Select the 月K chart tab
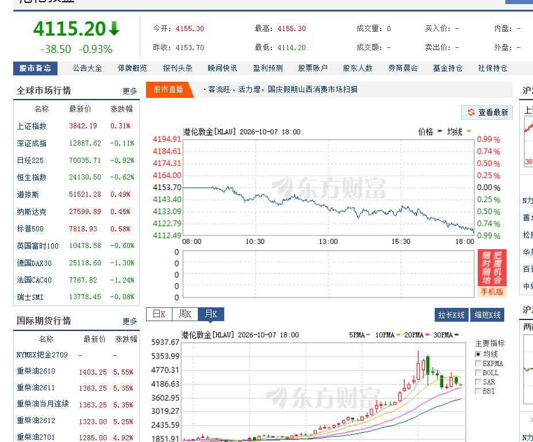The height and width of the screenshot is (442, 533). click(x=211, y=314)
